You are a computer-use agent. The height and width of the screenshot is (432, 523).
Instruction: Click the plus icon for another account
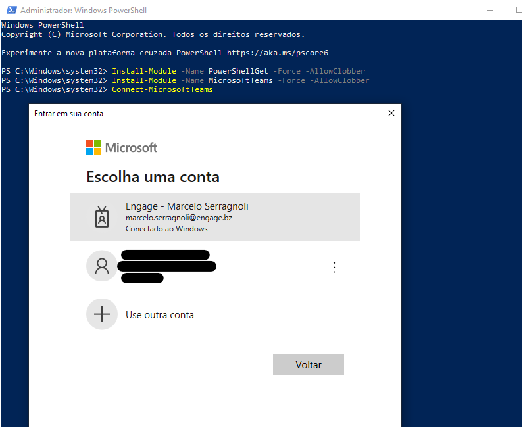102,314
